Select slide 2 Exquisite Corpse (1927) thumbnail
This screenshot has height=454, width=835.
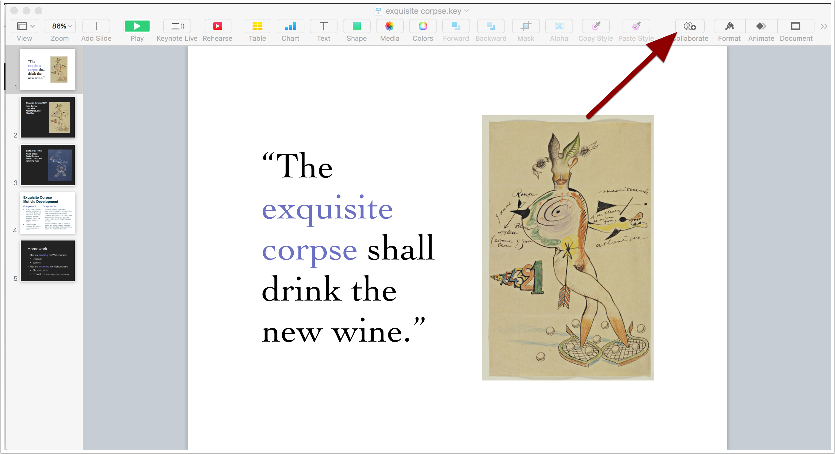48,117
